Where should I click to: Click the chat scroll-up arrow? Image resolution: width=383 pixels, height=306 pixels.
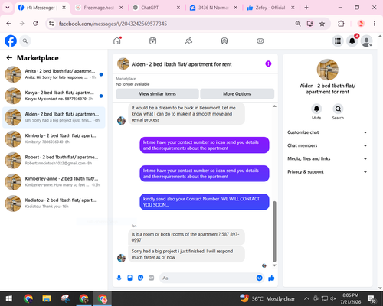tap(274, 106)
